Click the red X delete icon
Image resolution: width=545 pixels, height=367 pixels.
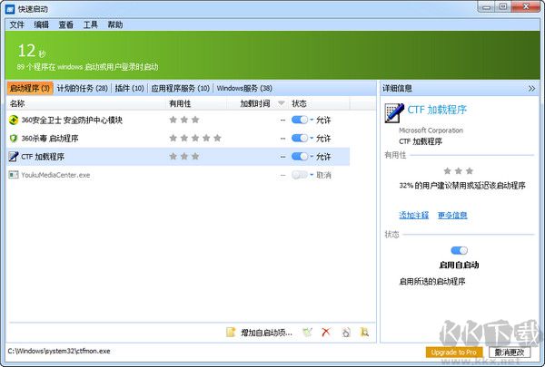point(326,333)
